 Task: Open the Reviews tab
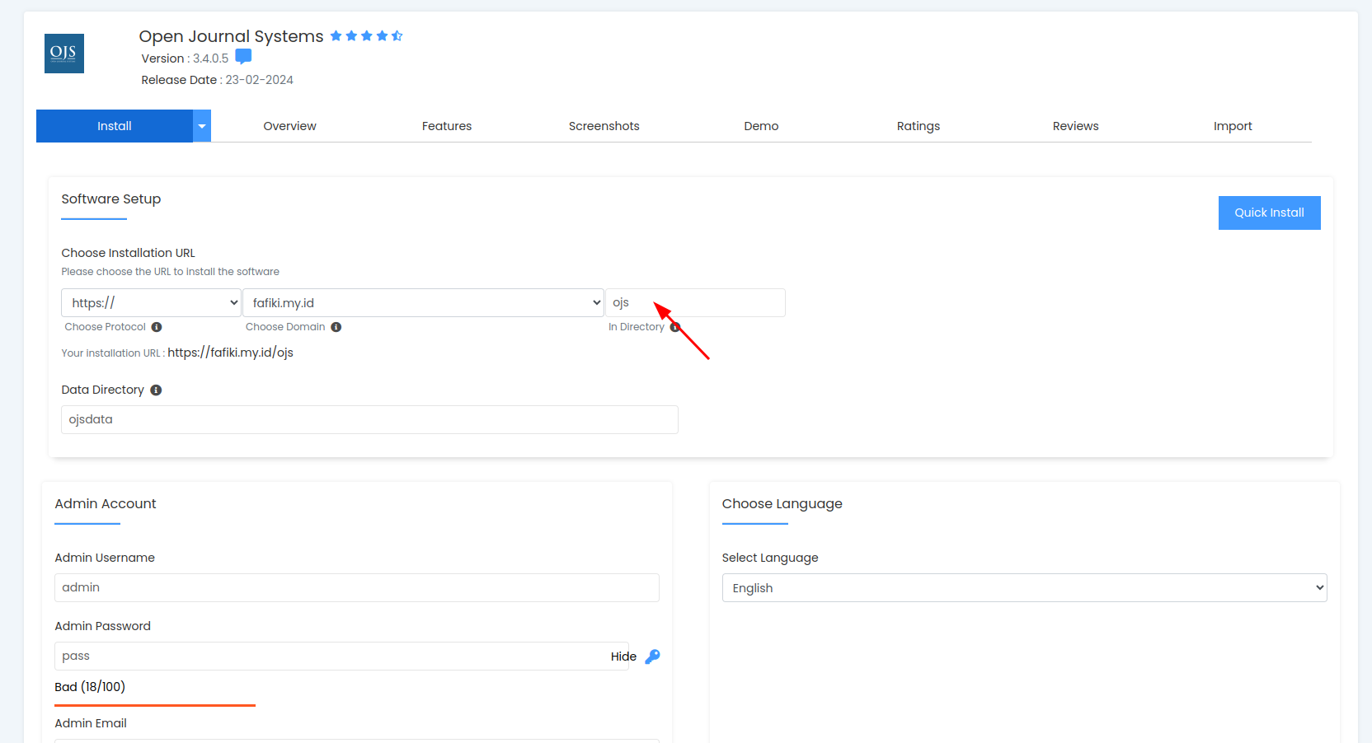[1075, 126]
